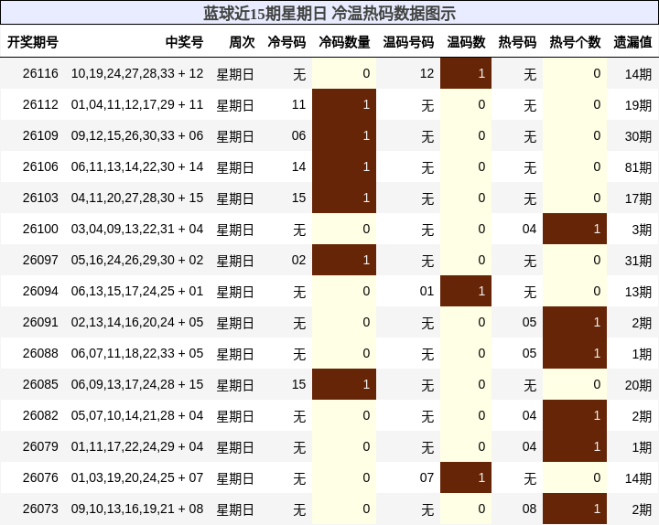
Task: Click winning numbers 01,11,17,22,24,29 + 04
Action: pos(137,446)
